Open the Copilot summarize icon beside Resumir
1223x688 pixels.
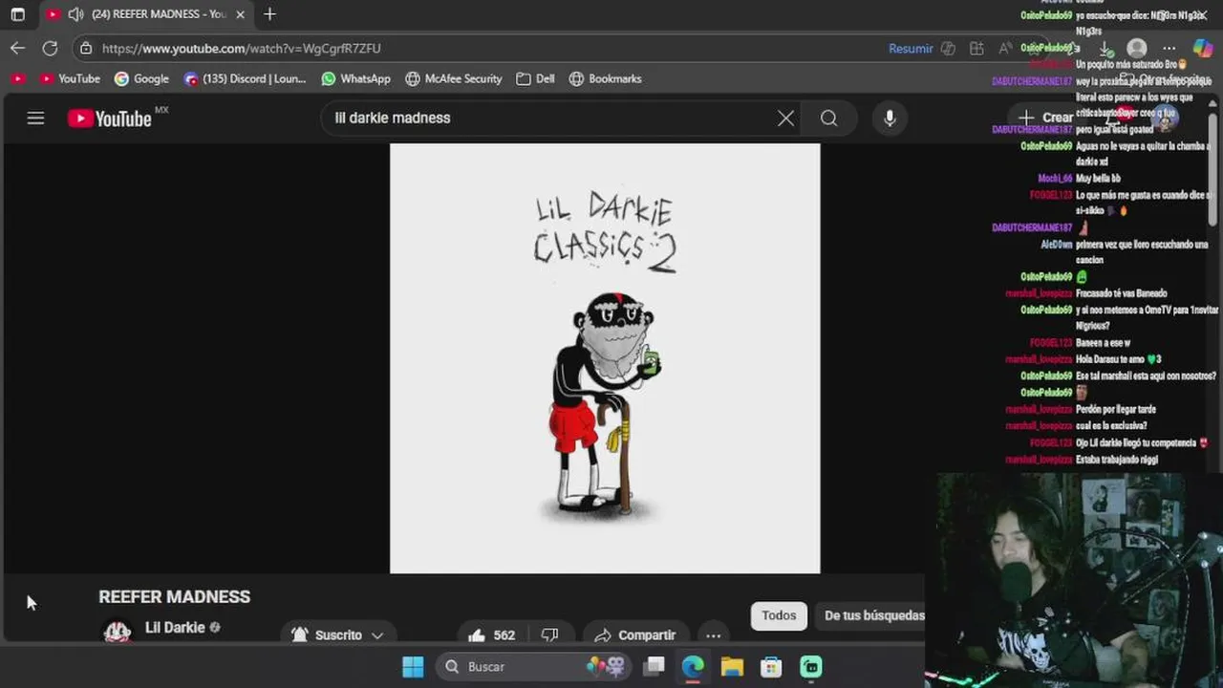point(948,48)
